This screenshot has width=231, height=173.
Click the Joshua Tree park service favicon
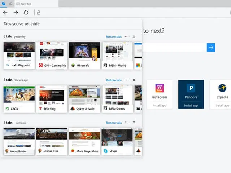pos(40,151)
